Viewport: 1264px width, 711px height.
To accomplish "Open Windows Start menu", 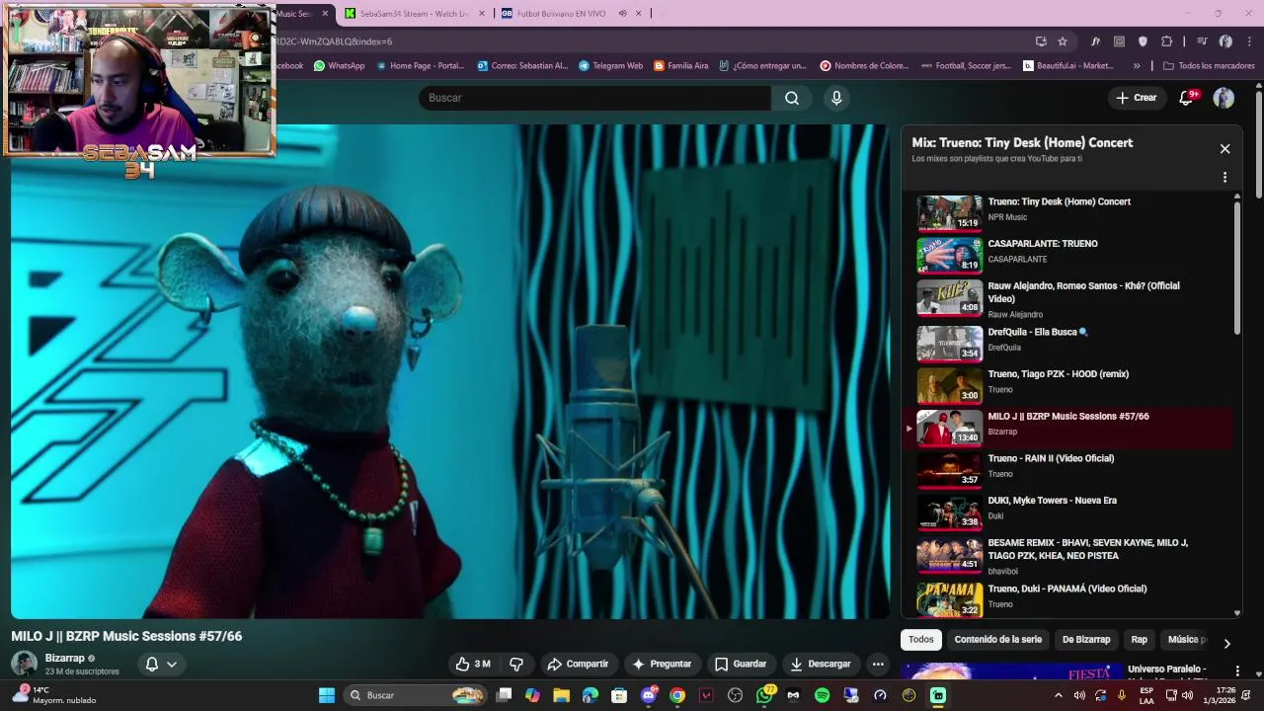I will (x=327, y=695).
